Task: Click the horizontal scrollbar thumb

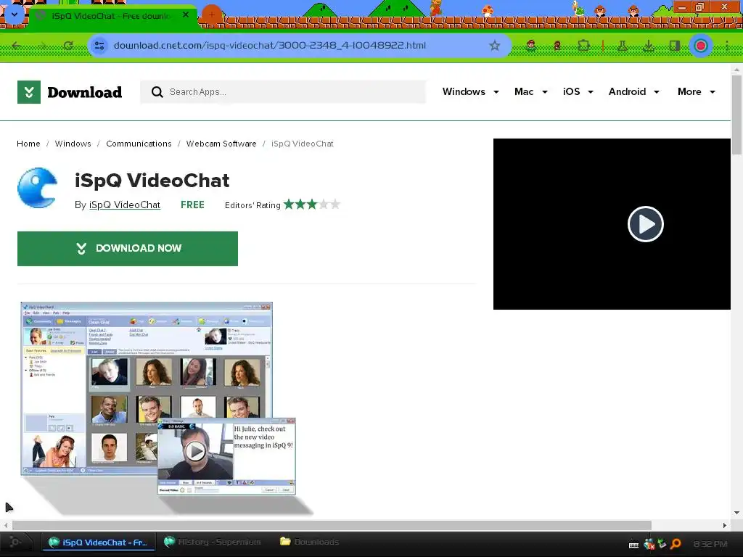Action: click(332, 525)
